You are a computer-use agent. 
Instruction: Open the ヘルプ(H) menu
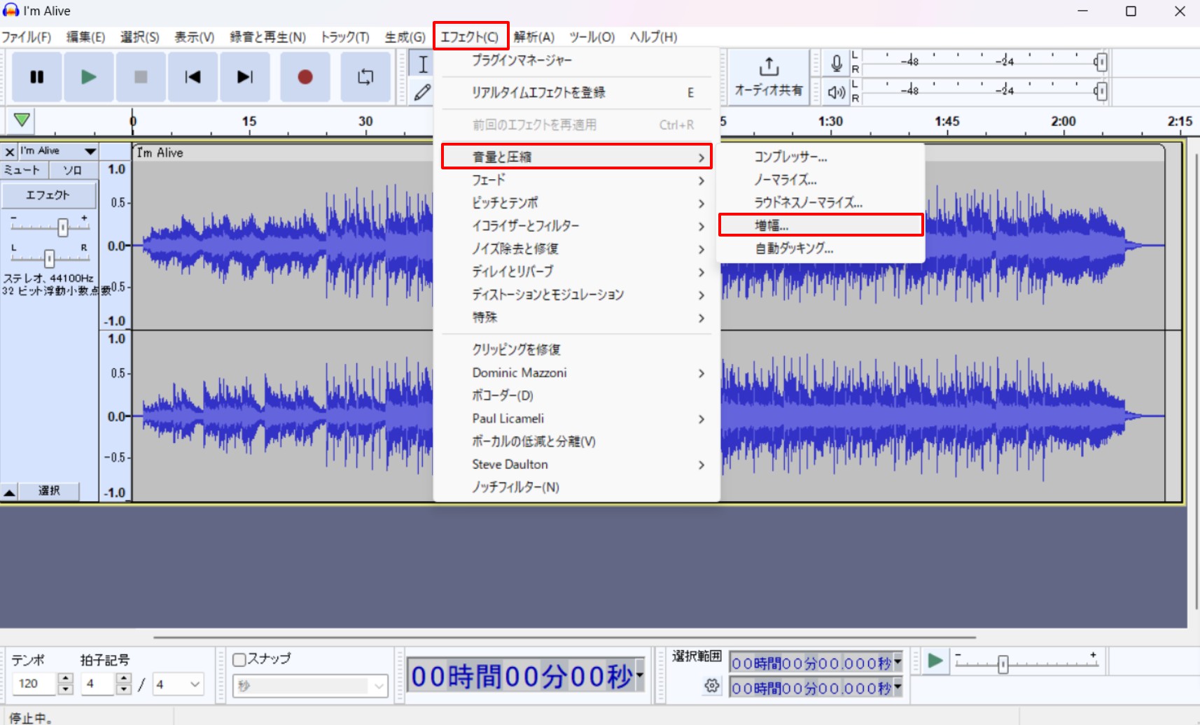point(653,37)
